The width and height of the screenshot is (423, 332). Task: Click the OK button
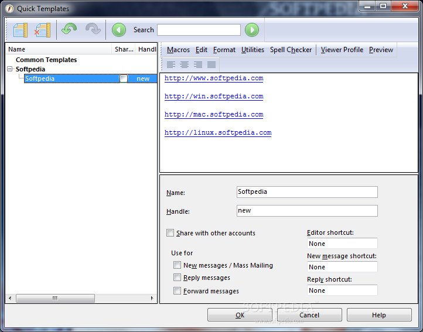point(240,315)
